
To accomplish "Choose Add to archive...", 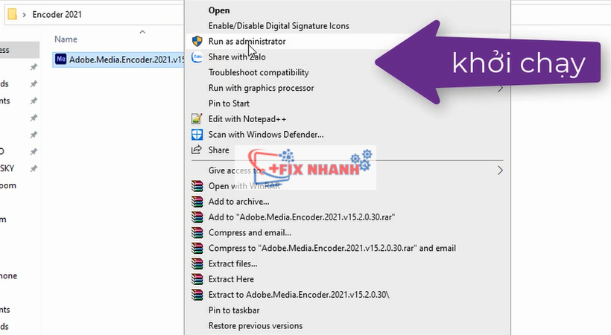I will click(x=238, y=202).
